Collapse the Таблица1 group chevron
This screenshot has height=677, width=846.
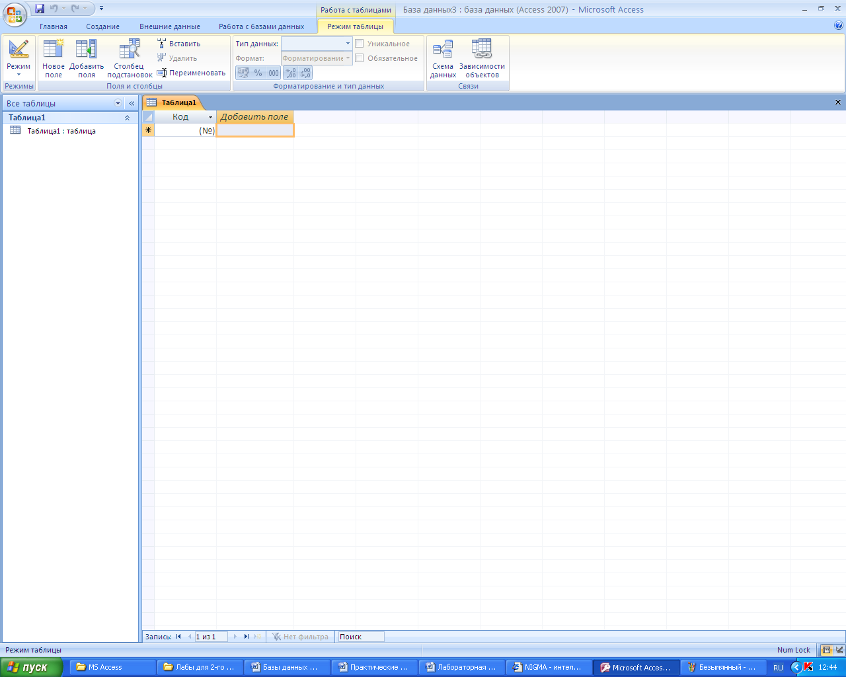(x=127, y=118)
